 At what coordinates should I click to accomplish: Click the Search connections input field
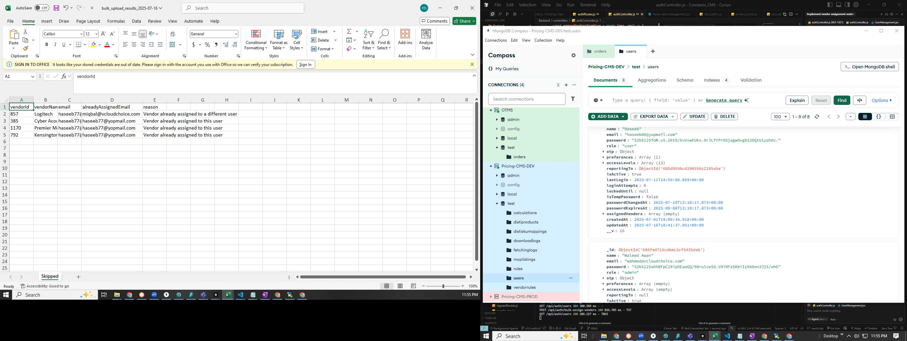pos(527,99)
